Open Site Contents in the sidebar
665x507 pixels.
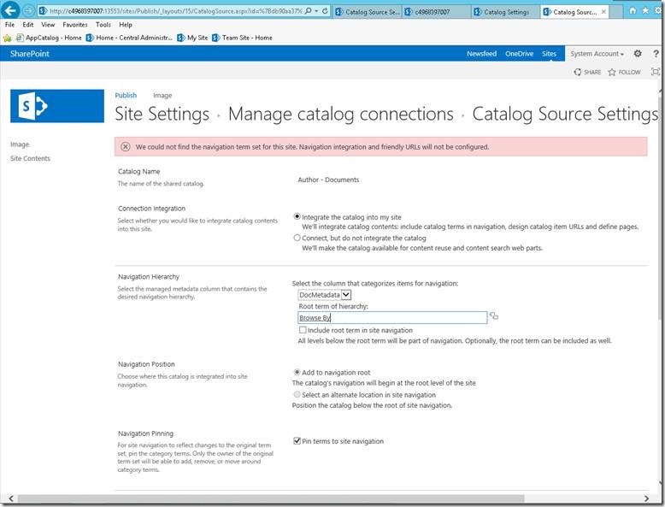click(x=30, y=158)
